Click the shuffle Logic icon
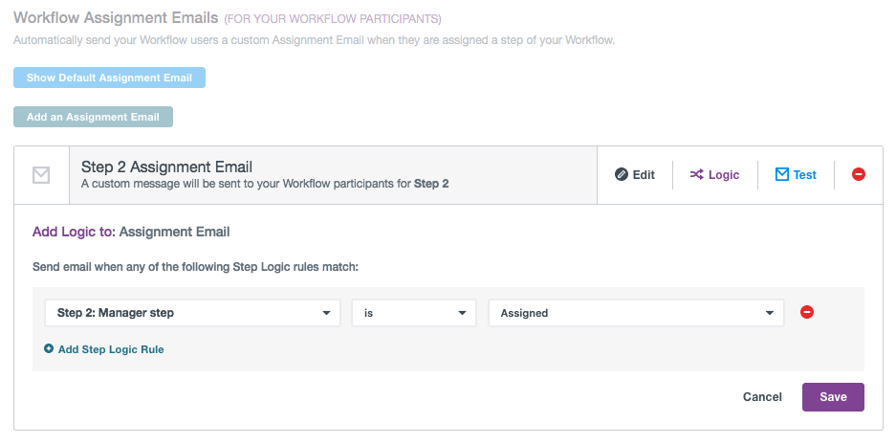The image size is (896, 445). [x=697, y=175]
